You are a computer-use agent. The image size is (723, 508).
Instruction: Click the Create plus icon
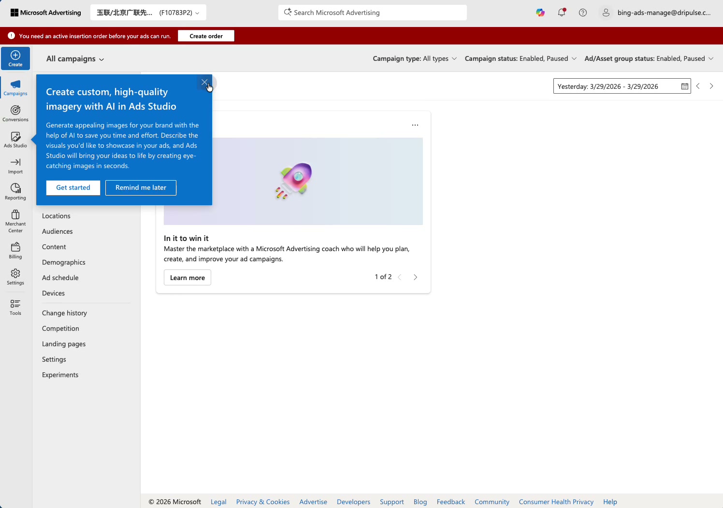15,55
